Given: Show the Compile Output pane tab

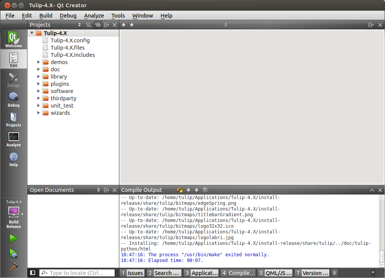Looking at the screenshot, I should pyautogui.click(x=238, y=273).
